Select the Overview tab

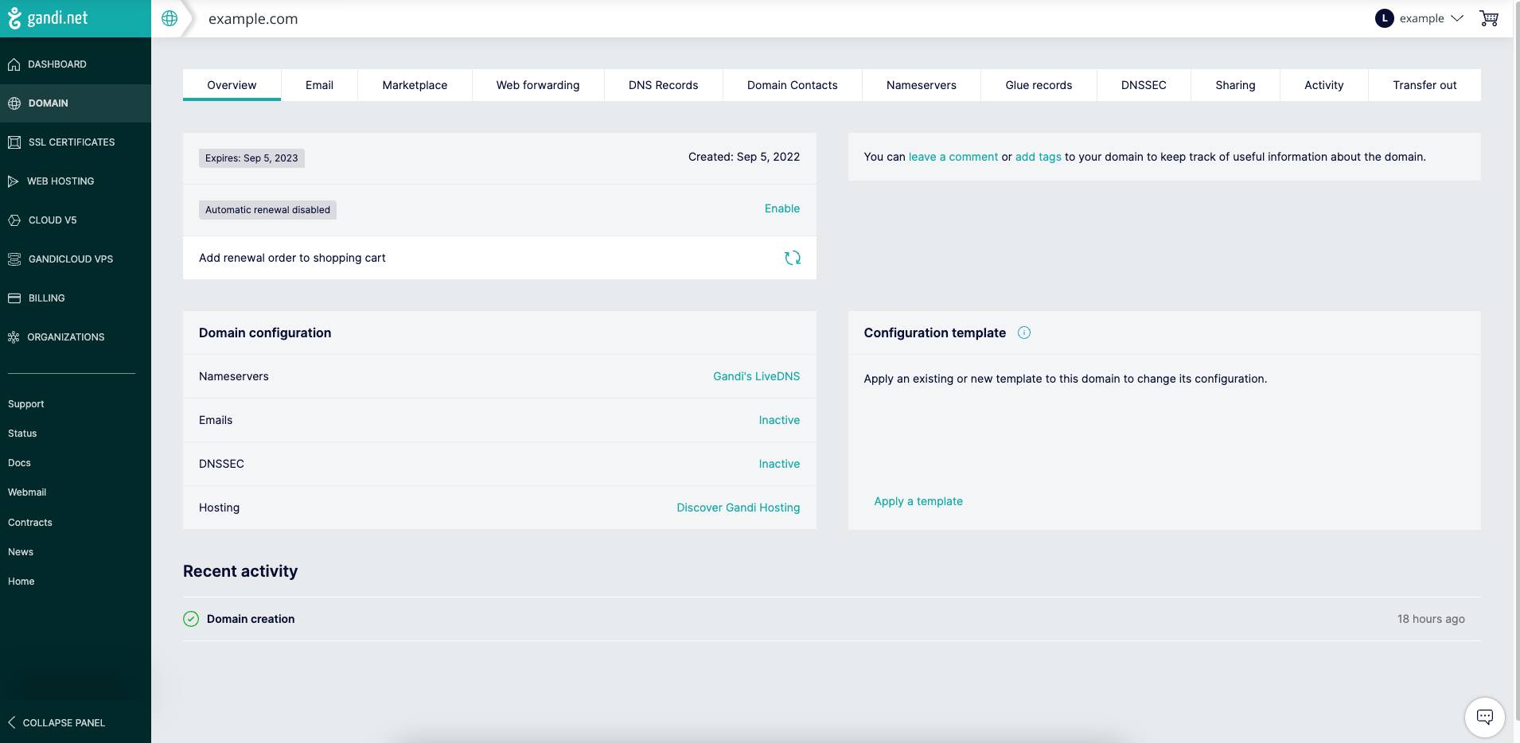tap(232, 85)
